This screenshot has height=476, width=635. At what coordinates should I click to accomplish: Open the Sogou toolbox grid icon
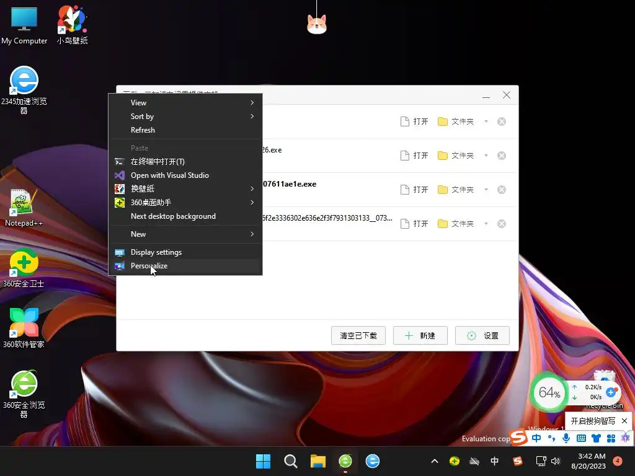[611, 438]
